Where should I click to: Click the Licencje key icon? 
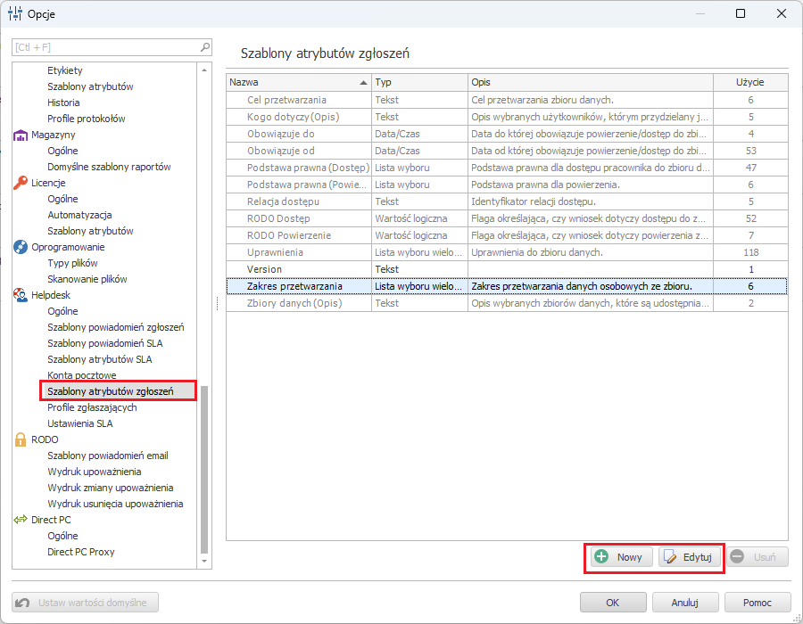coord(21,183)
